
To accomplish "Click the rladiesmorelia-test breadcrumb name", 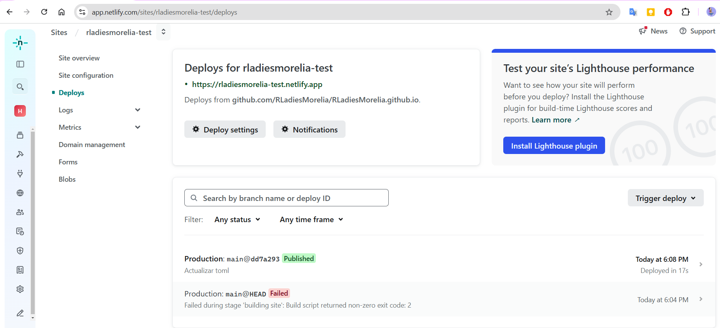I will tap(119, 32).
